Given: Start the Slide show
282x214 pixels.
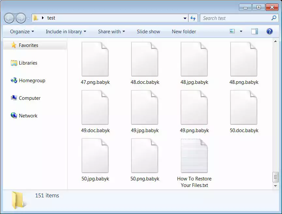Looking at the screenshot, I should click(148, 32).
